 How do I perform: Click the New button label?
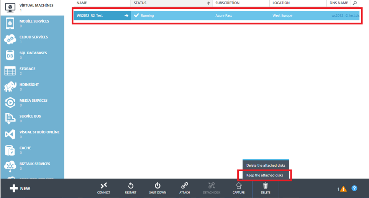point(25,188)
